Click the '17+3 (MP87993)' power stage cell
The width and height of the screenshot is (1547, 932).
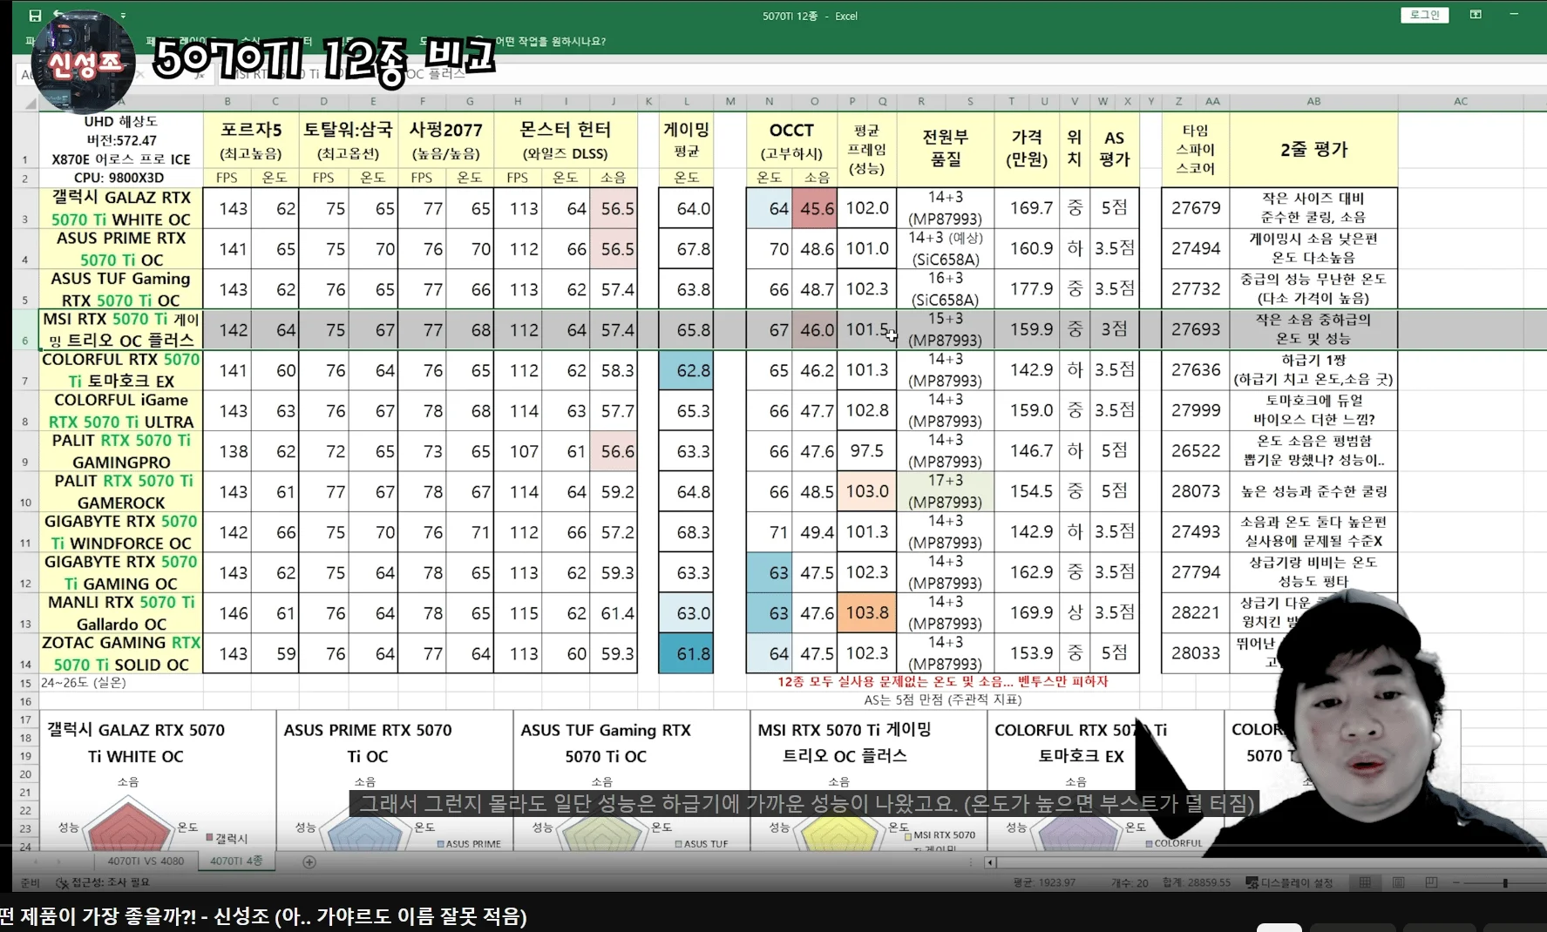coord(946,491)
